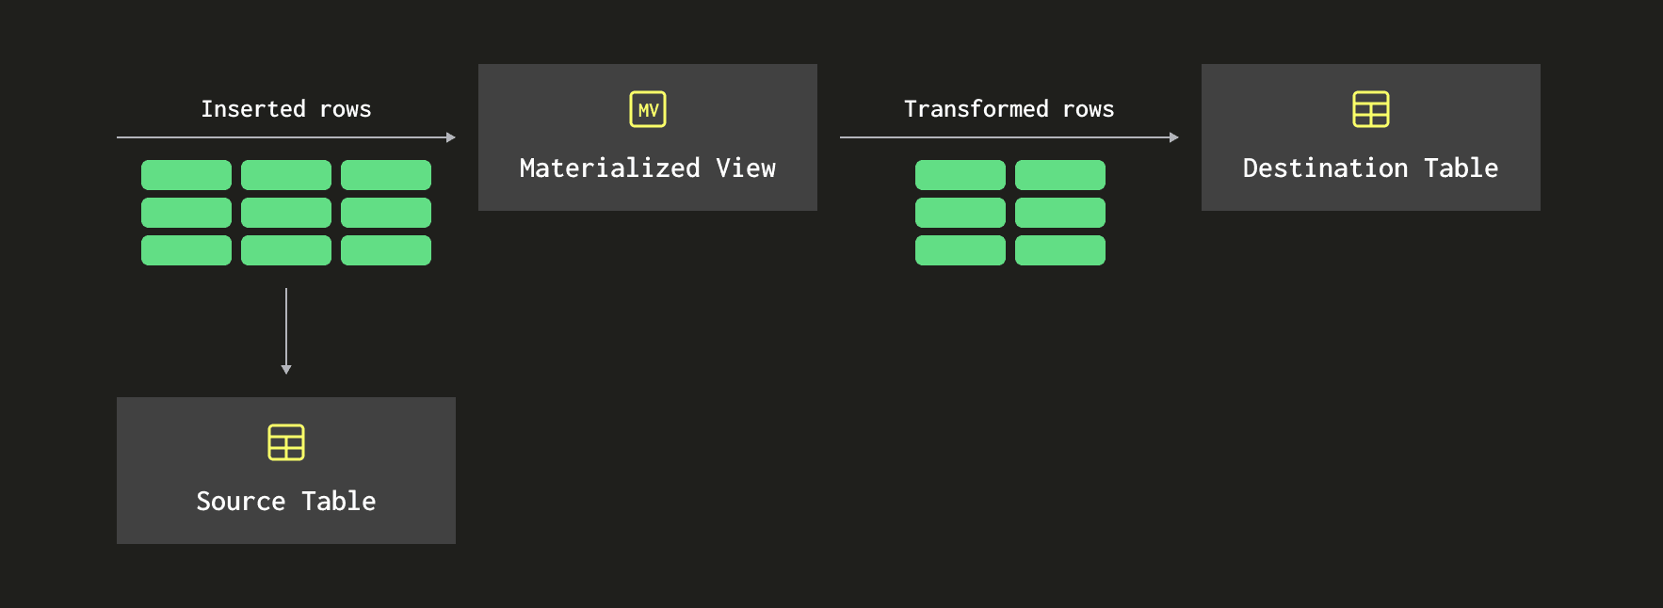This screenshot has width=1663, height=608.
Task: Click the downward arrowhead above Source Table
Action: pos(286,370)
